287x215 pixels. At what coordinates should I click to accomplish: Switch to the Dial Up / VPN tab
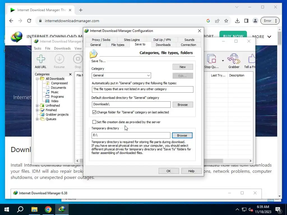click(162, 40)
